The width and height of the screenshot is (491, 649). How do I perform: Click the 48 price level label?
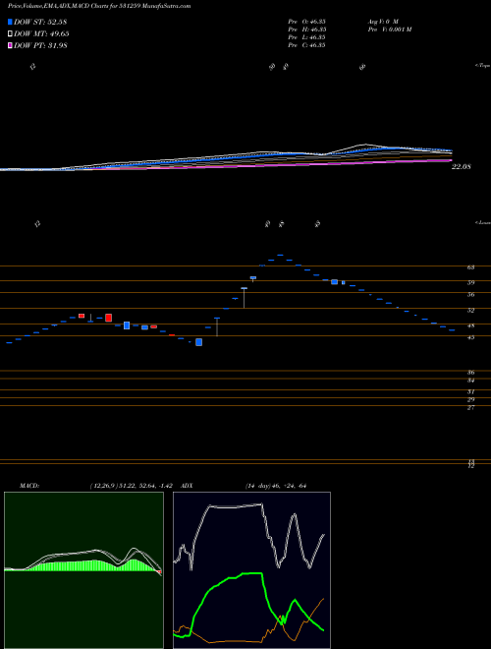470,325
